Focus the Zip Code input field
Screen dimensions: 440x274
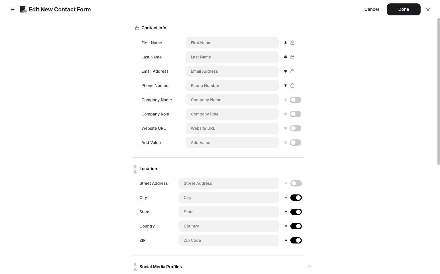click(229, 240)
